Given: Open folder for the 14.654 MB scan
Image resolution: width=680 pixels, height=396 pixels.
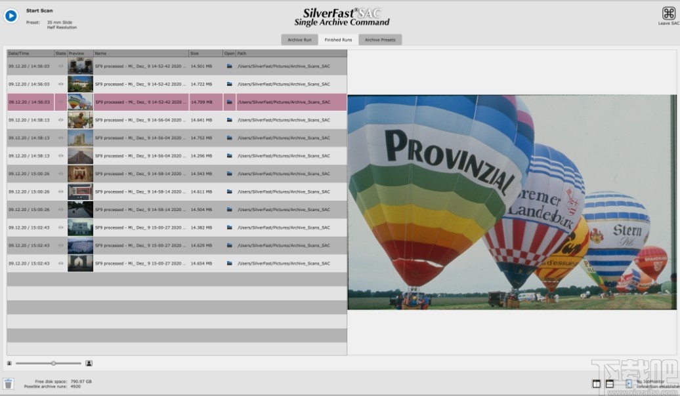Looking at the screenshot, I should 230,264.
